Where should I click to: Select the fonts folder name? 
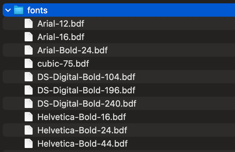point(37,10)
